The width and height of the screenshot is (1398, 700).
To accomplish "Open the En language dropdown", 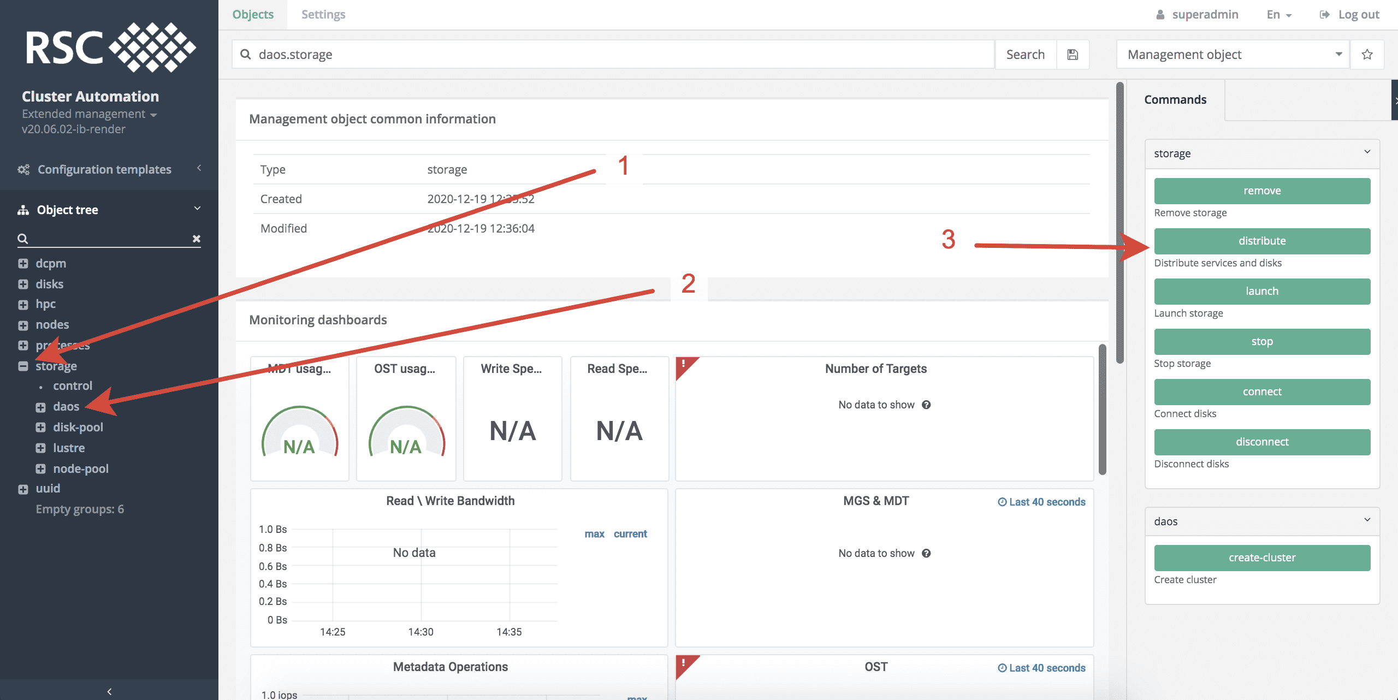I will point(1278,15).
